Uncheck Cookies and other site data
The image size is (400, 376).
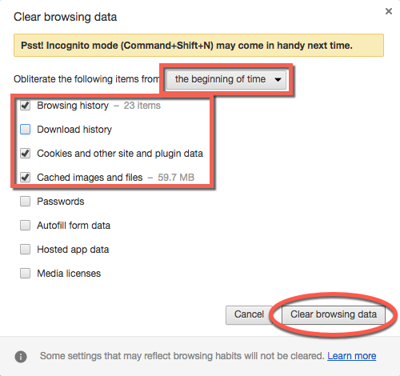(26, 154)
